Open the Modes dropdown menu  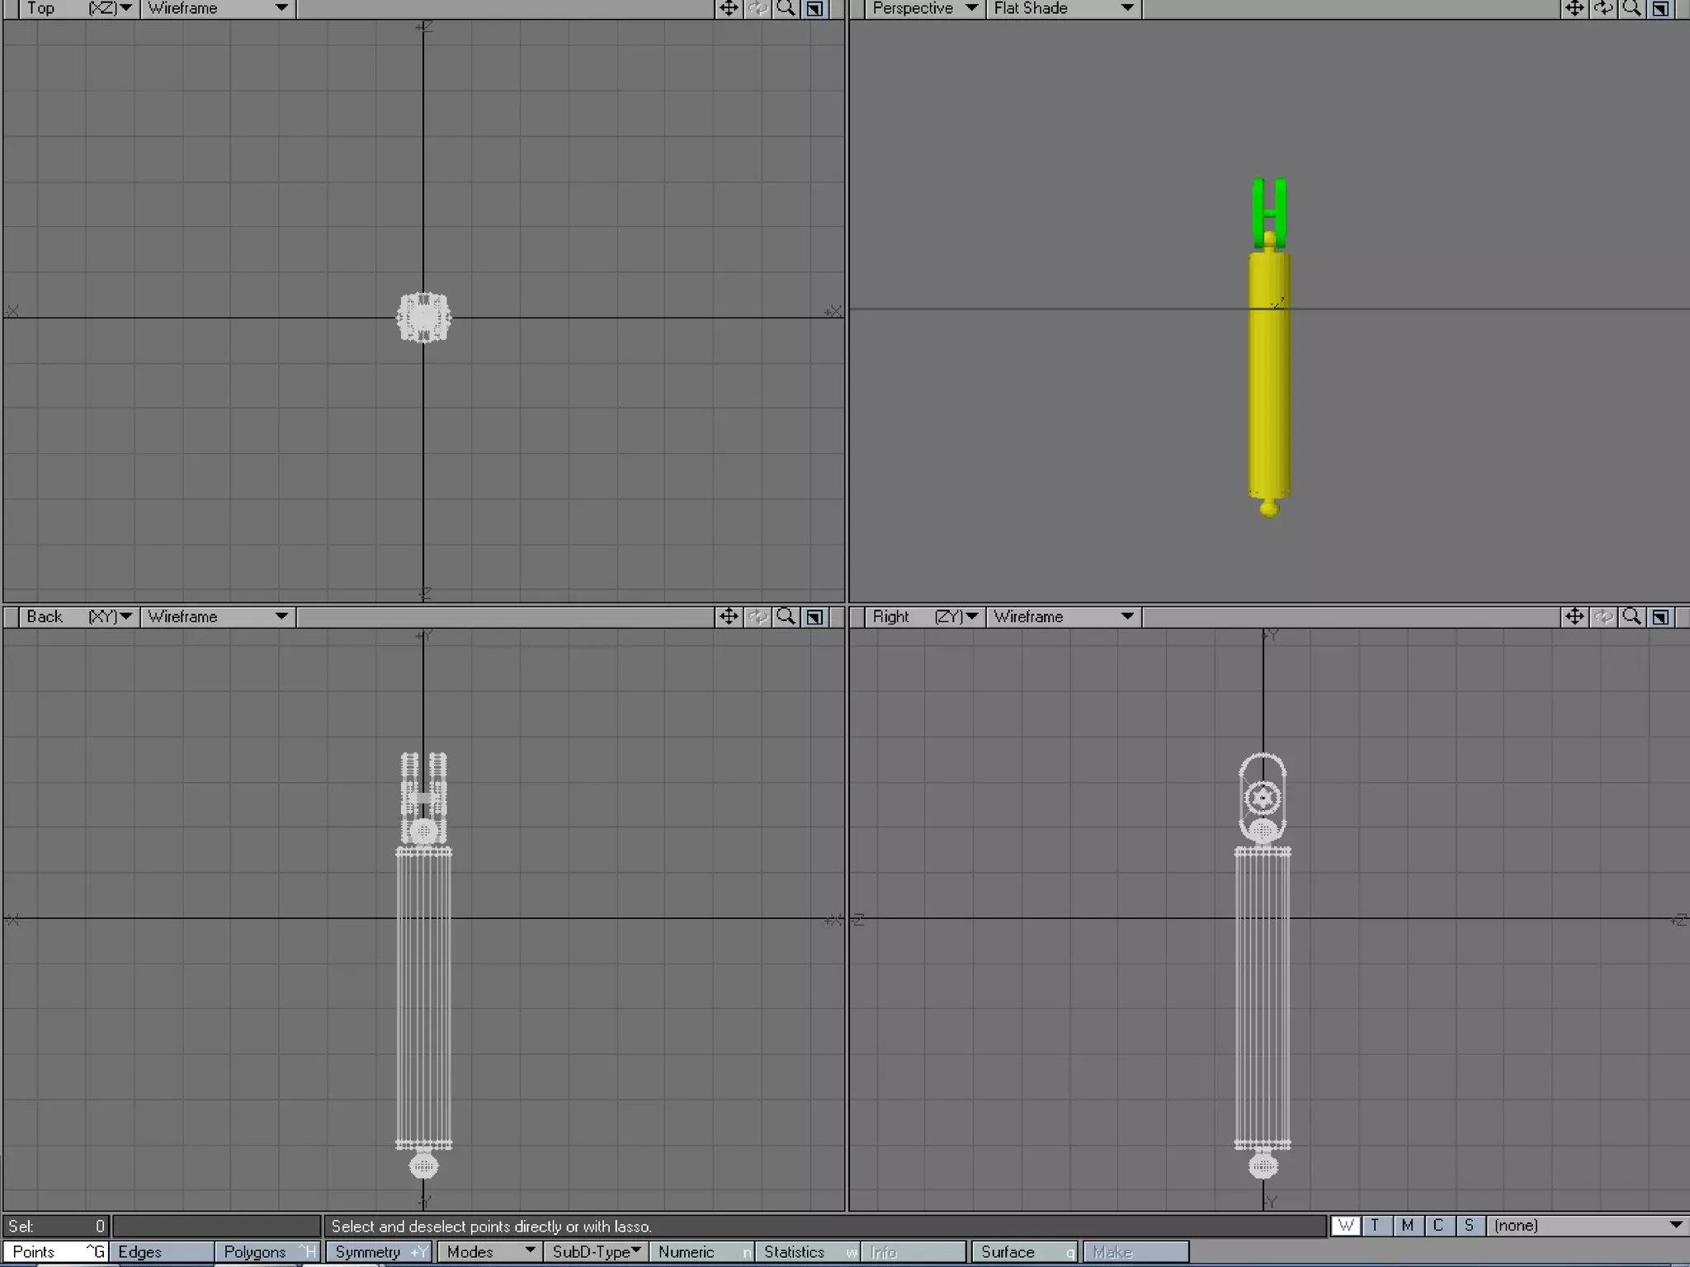tap(489, 1252)
